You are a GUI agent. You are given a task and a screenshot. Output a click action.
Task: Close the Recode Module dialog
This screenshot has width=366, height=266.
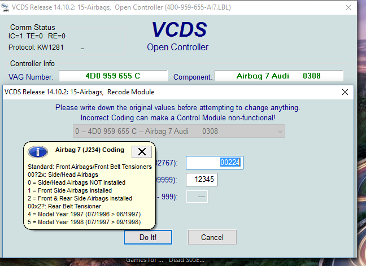[x=345, y=91]
